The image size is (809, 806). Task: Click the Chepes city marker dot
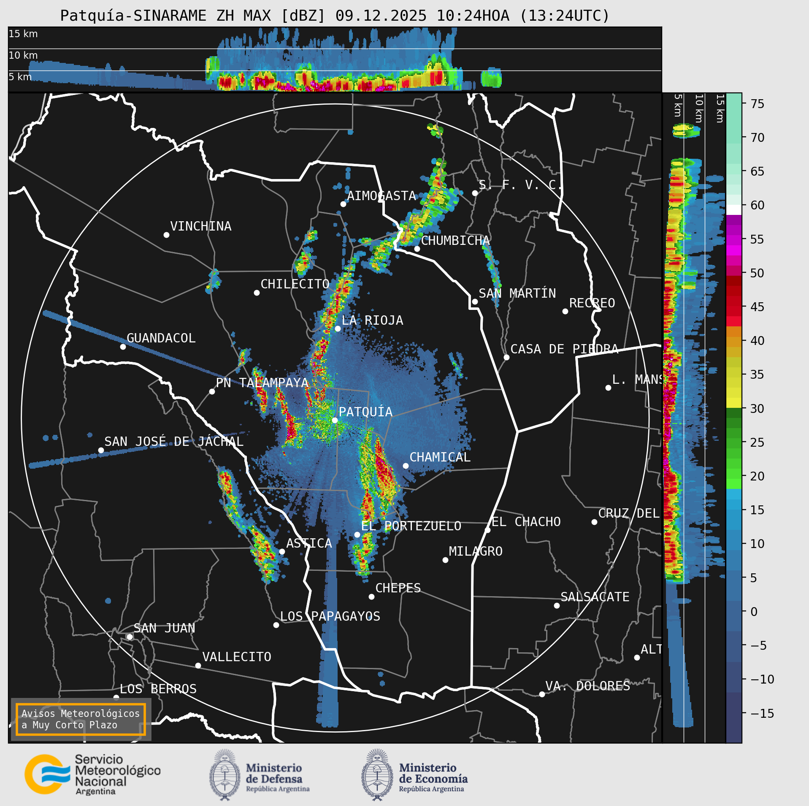[x=371, y=597]
